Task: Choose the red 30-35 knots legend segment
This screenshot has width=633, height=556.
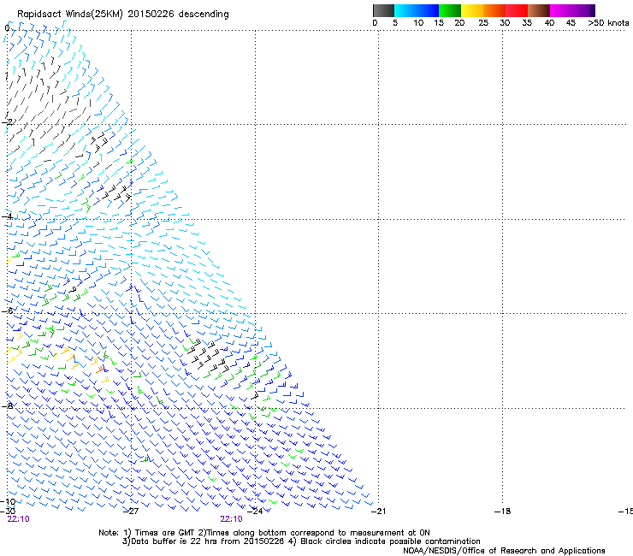Action: tap(517, 10)
